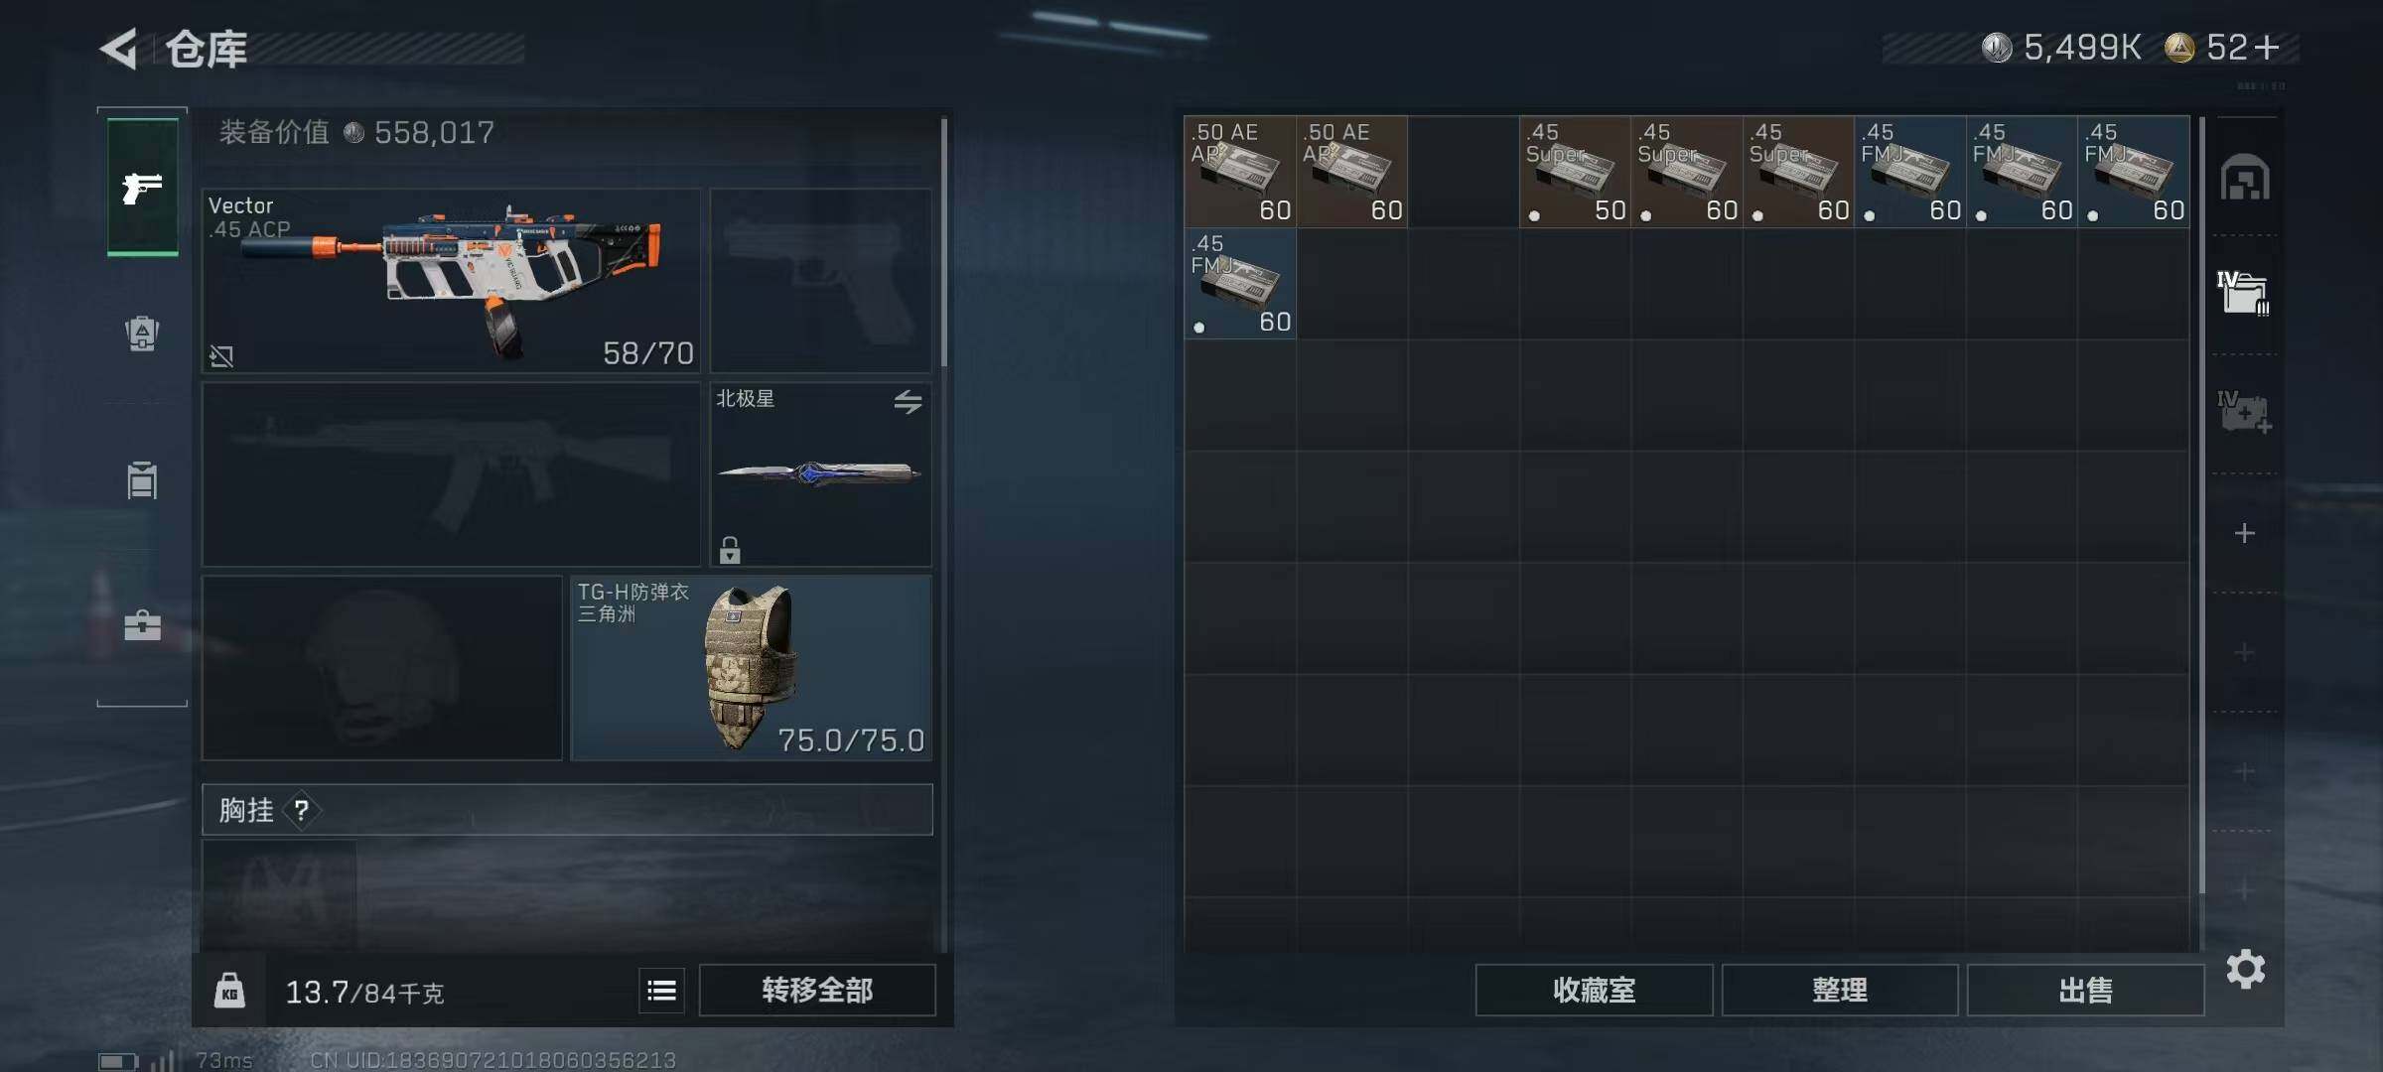Open the stash settings gear icon
This screenshot has height=1072, width=2383.
coord(2245,969)
